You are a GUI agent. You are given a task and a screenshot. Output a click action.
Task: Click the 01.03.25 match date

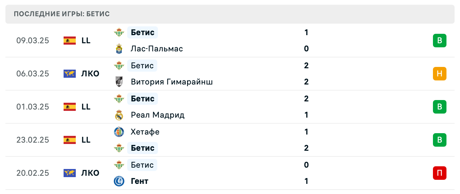pos(32,107)
